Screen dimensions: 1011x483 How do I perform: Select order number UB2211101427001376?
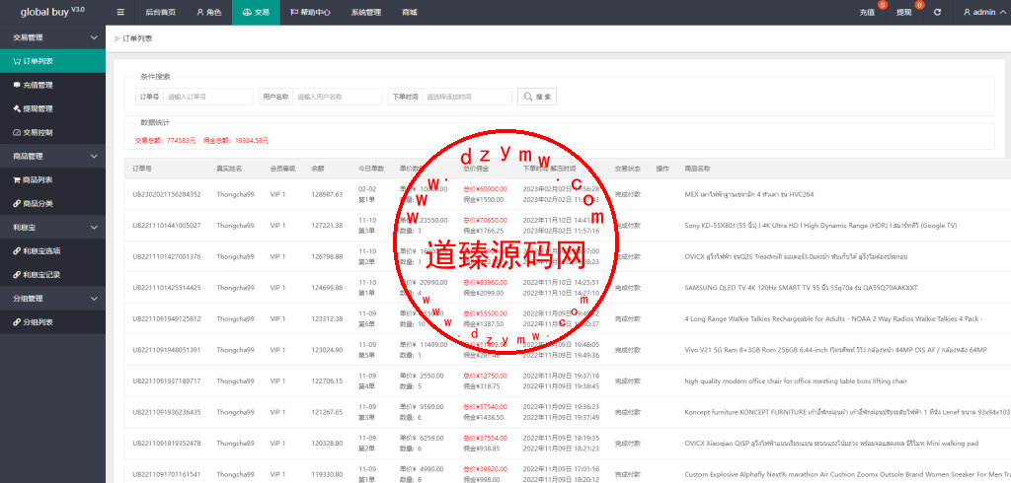point(166,257)
